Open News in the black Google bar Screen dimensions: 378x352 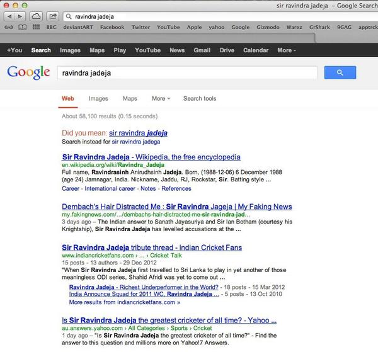177,50
